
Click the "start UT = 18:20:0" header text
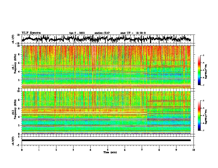click(133, 33)
